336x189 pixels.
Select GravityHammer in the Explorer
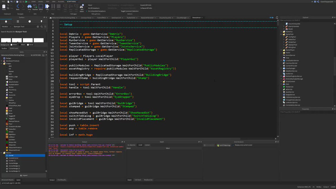point(294,26)
